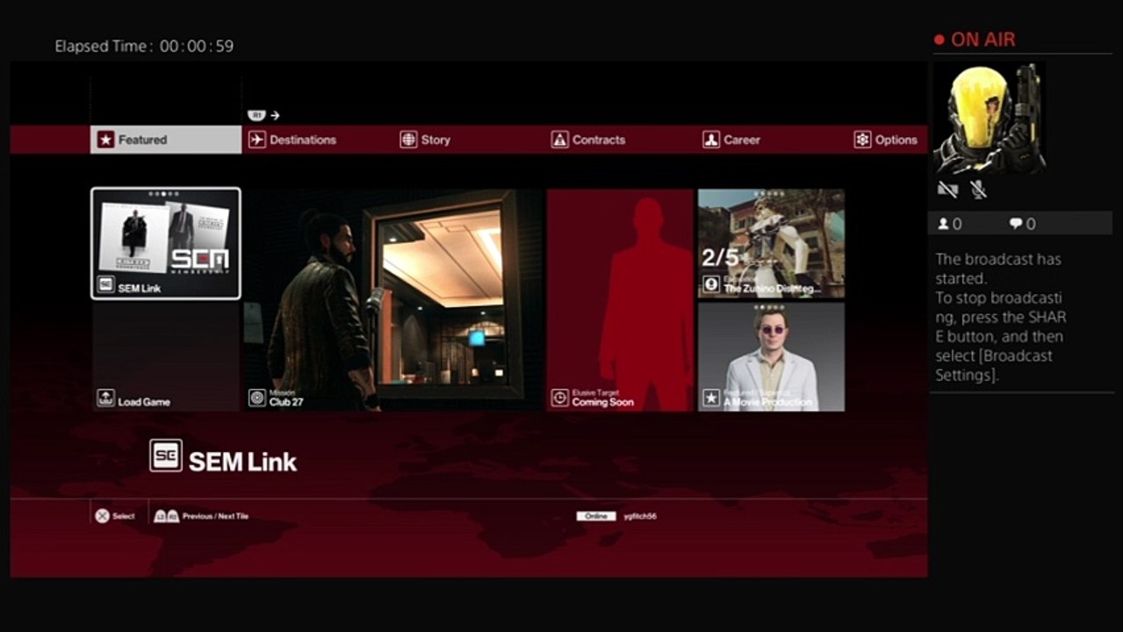The image size is (1123, 632).
Task: Click the Online status badge
Action: [x=596, y=516]
